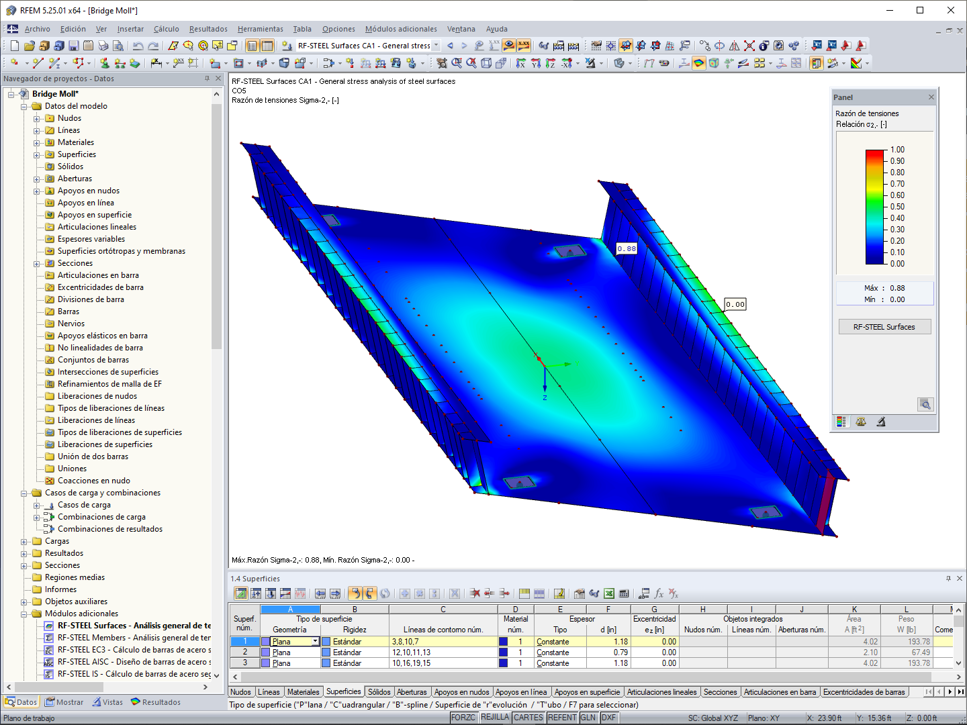Switch to the Sólidos tab below the table

(379, 691)
